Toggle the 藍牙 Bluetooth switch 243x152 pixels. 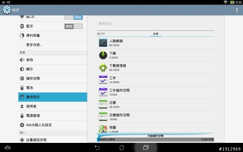click(74, 26)
